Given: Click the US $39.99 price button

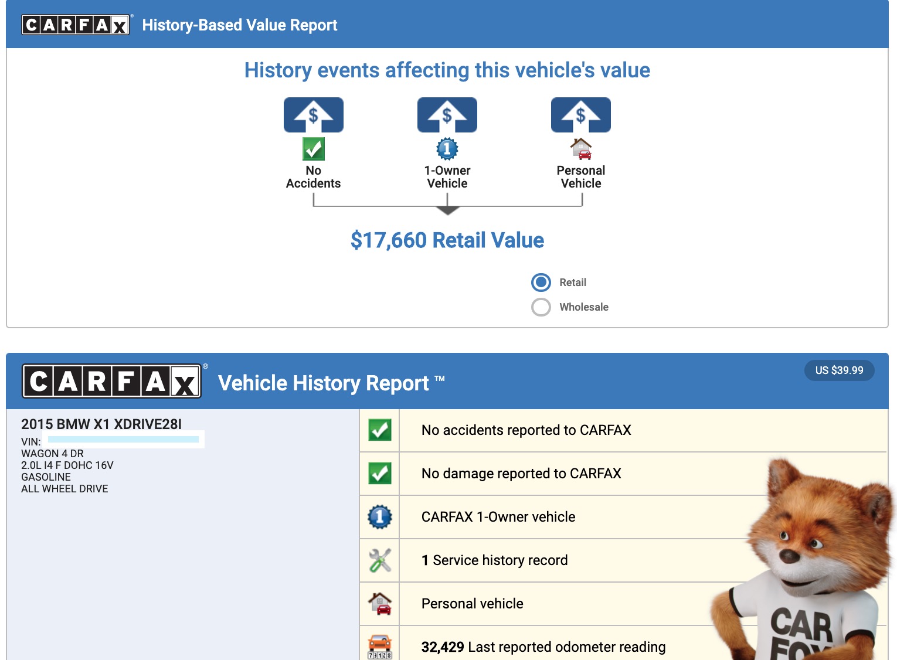Looking at the screenshot, I should [x=840, y=370].
